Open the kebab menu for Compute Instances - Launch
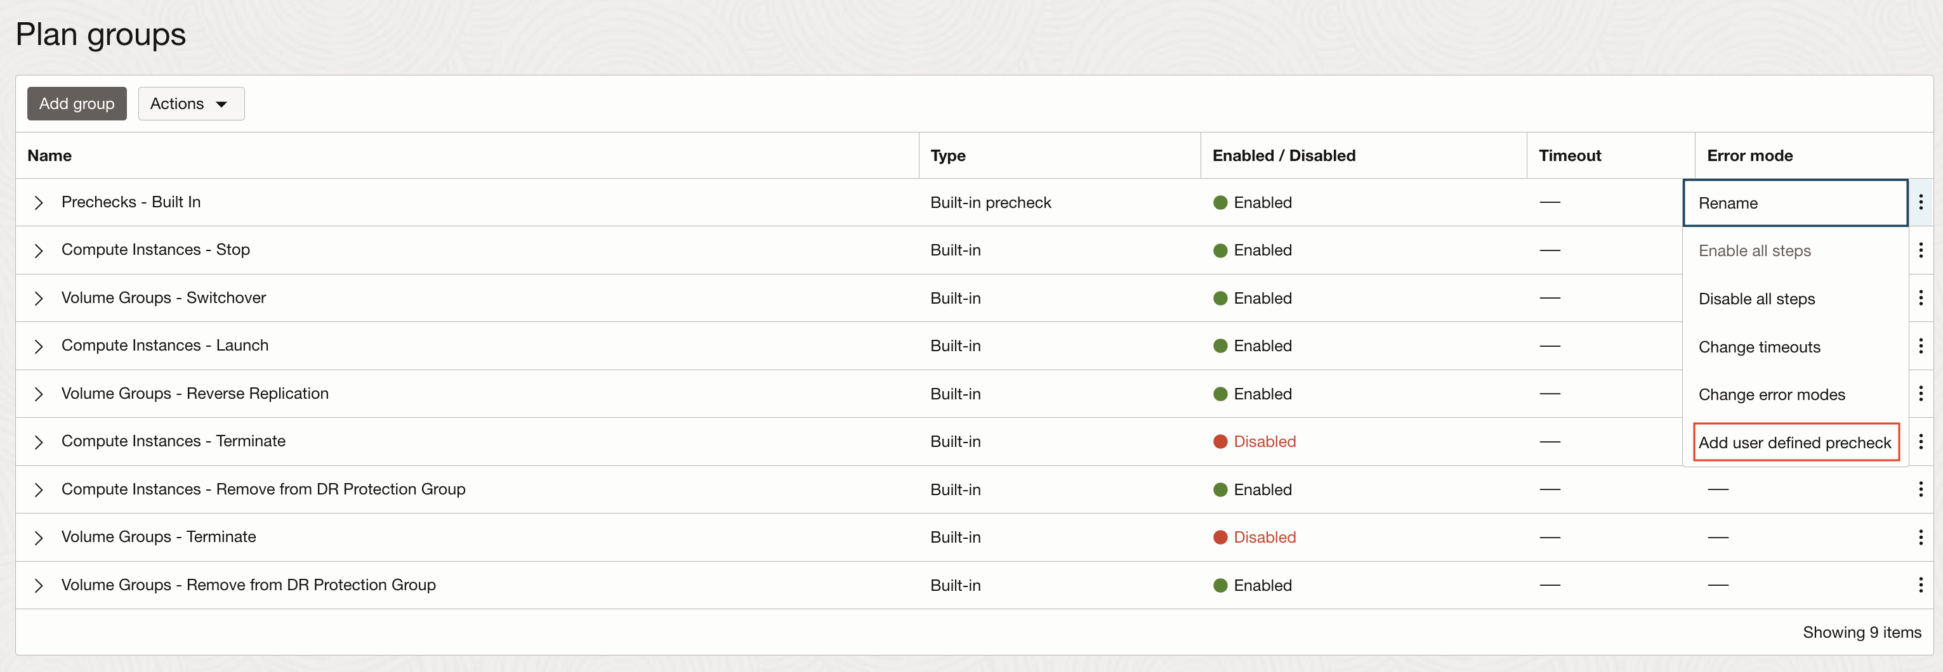The height and width of the screenshot is (672, 1943). tap(1921, 346)
